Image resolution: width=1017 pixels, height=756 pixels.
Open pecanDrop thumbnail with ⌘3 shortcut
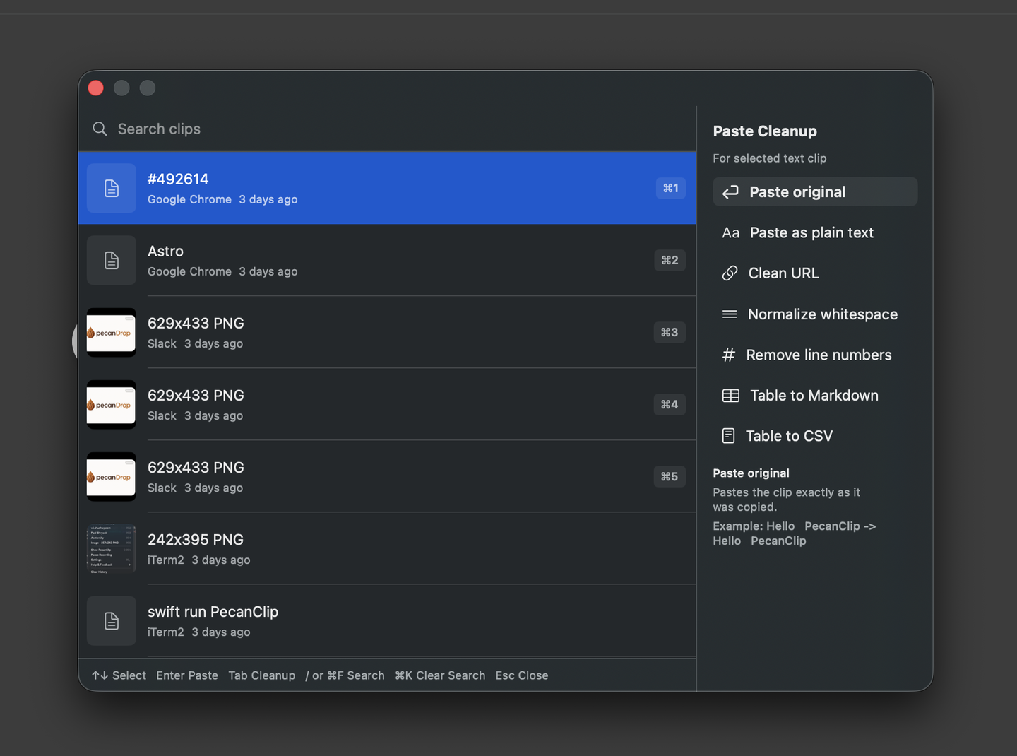point(111,332)
